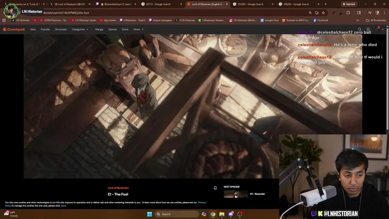Image resolution: width=389 pixels, height=219 pixels.
Task: Open the Simulcast page
Action: point(61,30)
